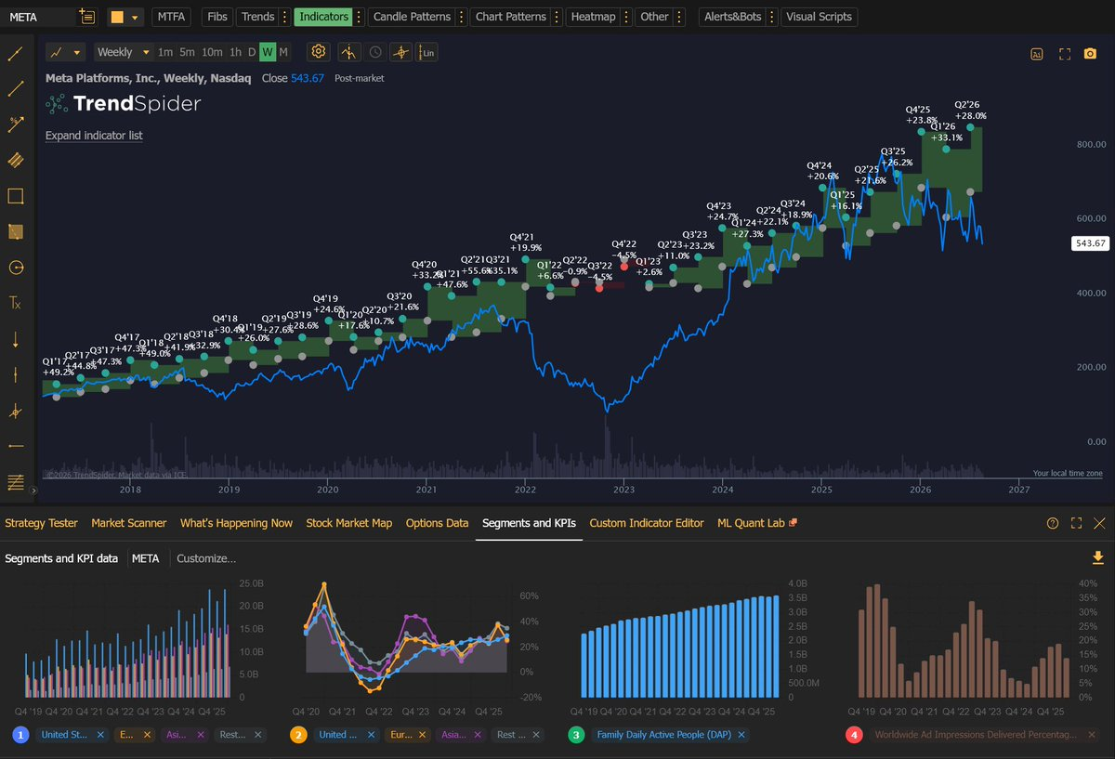Open the chart settings gear icon
Viewport: 1115px width, 759px height.
pos(319,52)
